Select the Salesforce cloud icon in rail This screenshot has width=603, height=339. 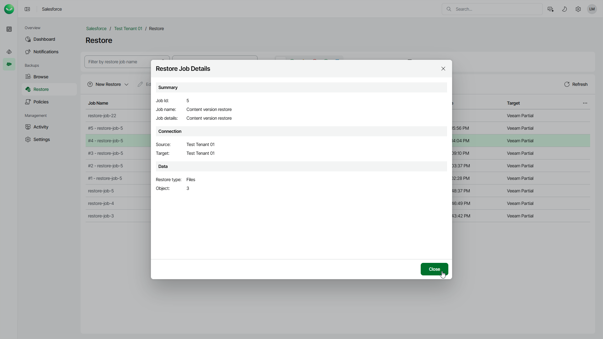[x=9, y=64]
